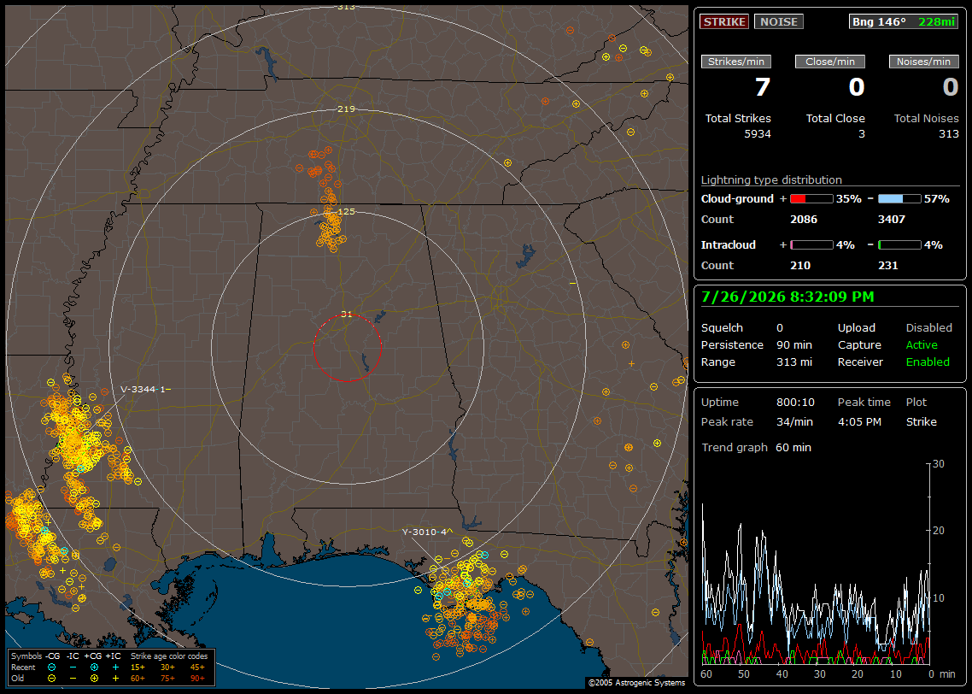Click the old +CG yellow circled-plus symbol
The height and width of the screenshot is (694, 972).
coord(94,679)
